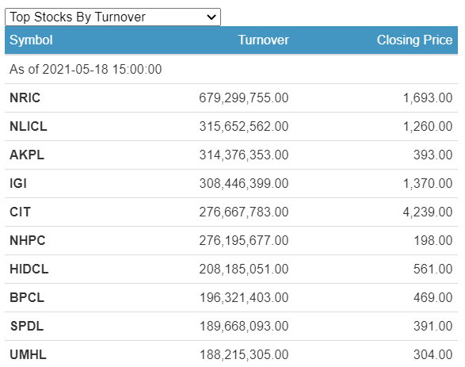
Task: Select the HIDCL stock symbol
Action: point(29,269)
